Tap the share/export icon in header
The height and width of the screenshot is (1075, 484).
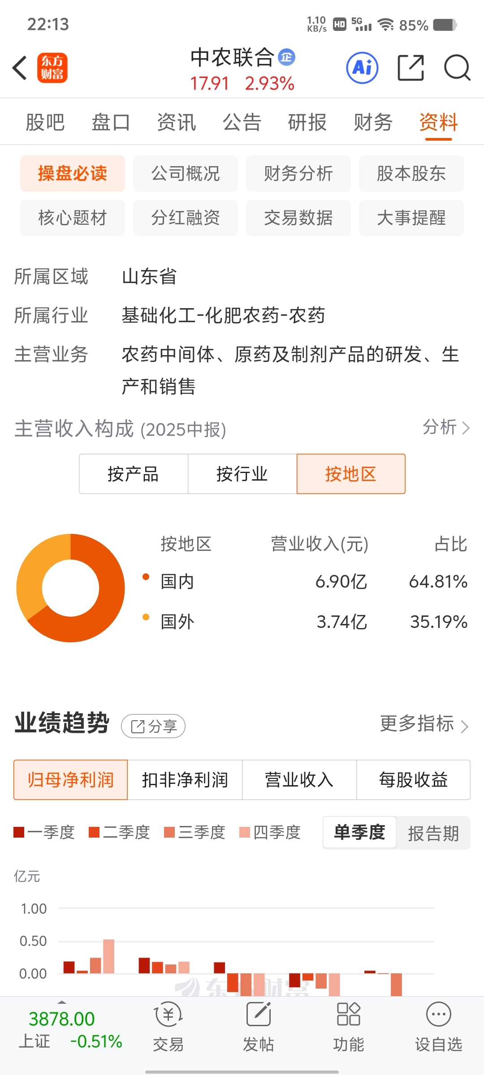point(411,68)
